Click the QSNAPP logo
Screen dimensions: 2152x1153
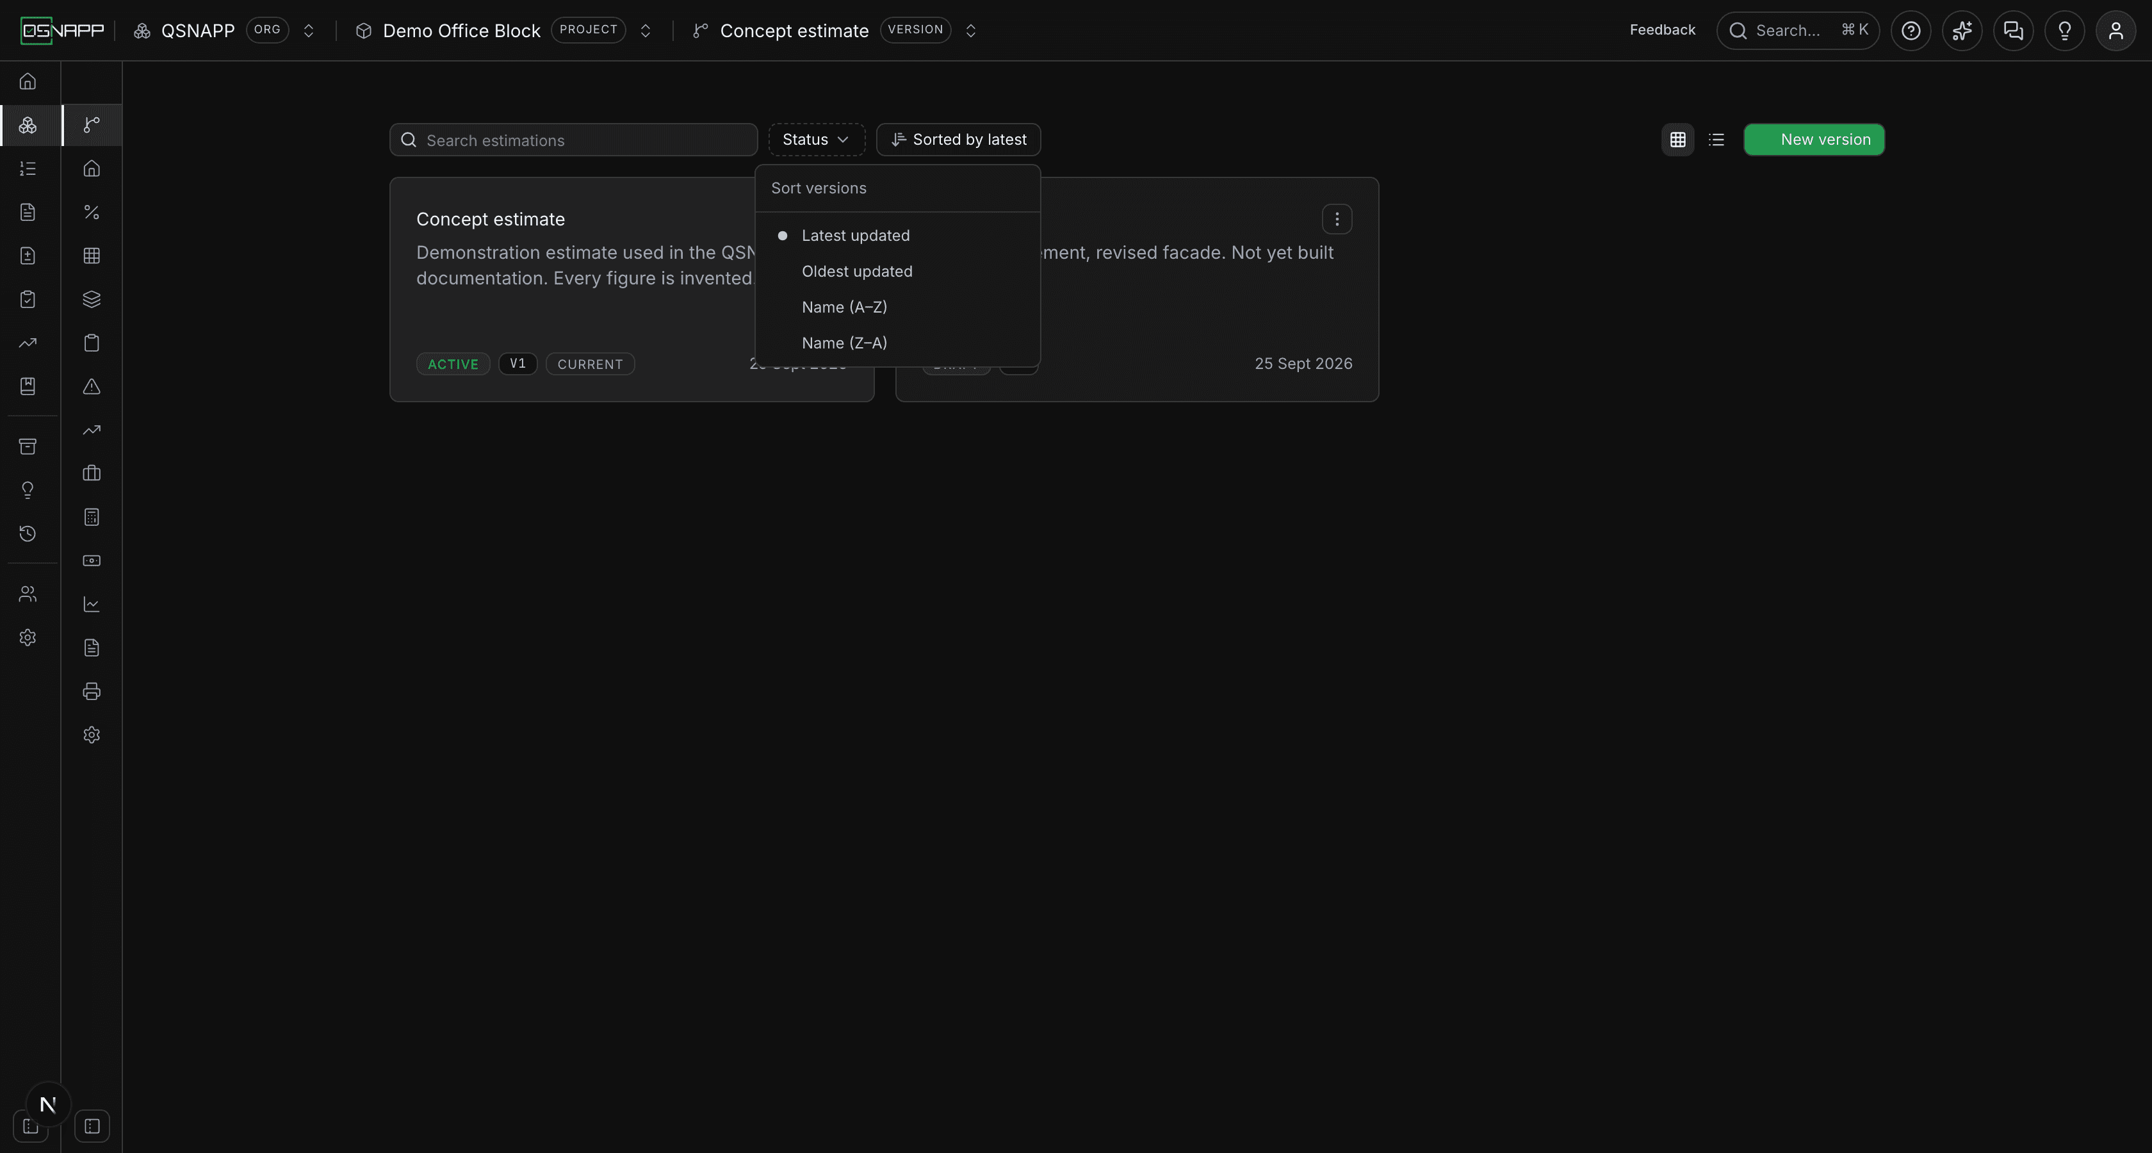pos(63,31)
